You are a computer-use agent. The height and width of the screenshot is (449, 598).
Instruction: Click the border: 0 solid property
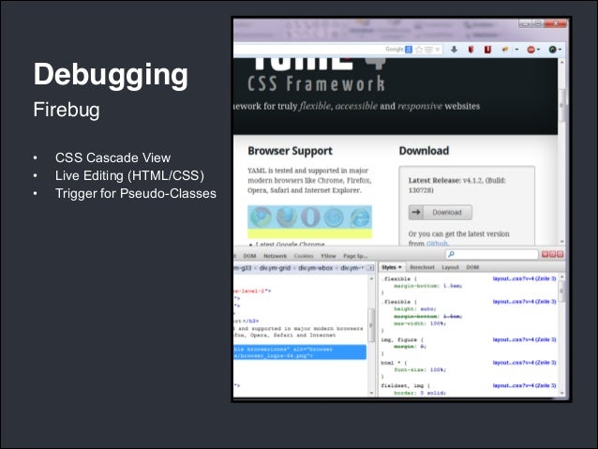[420, 393]
